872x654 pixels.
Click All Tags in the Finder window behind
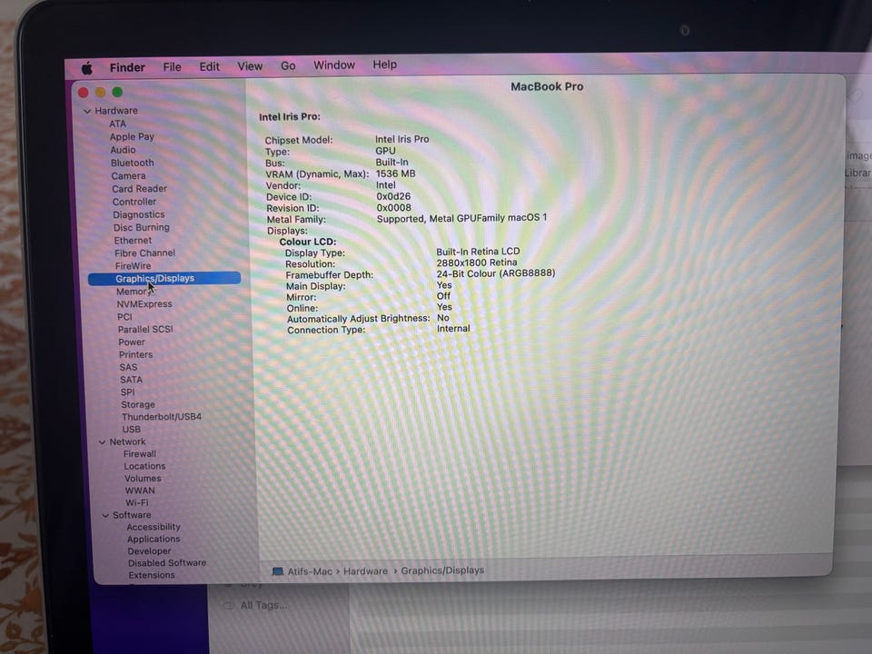tap(263, 605)
